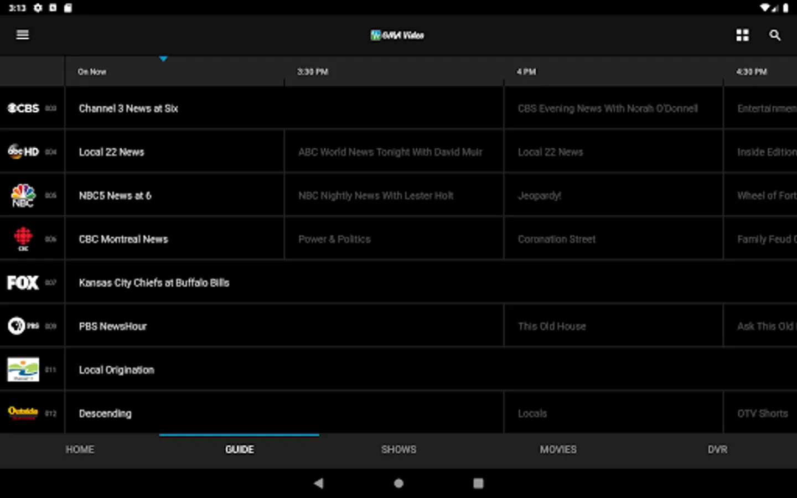Select OTV Shorts program
This screenshot has height=498, width=797.
click(760, 413)
